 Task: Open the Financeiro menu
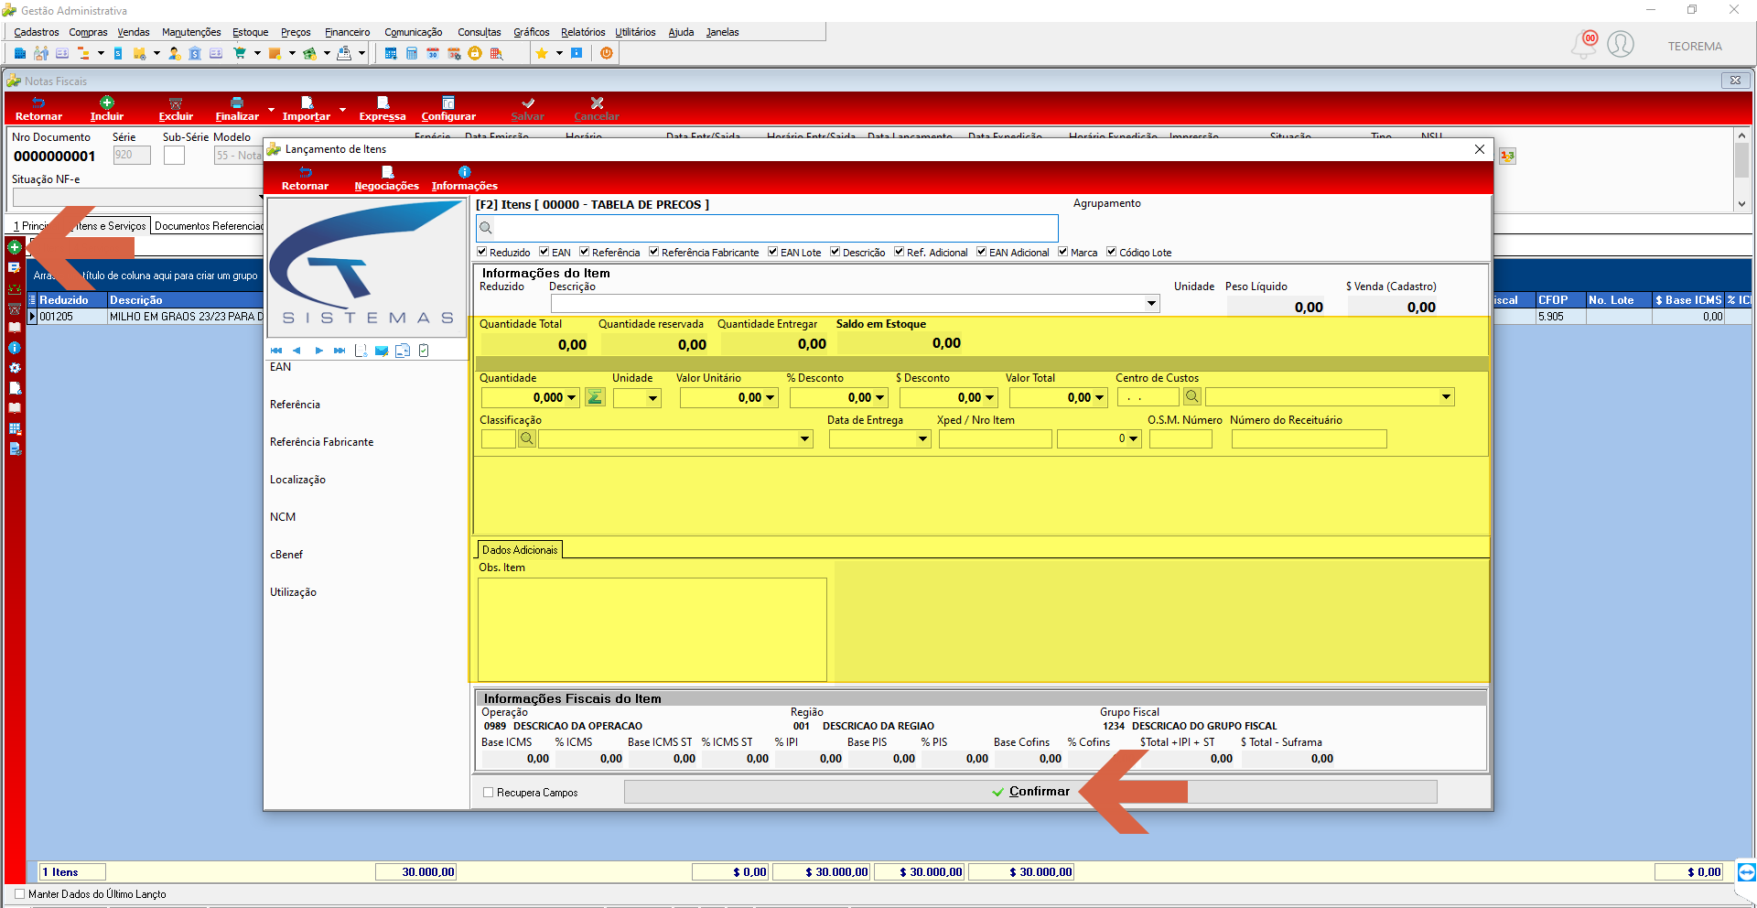click(x=348, y=32)
